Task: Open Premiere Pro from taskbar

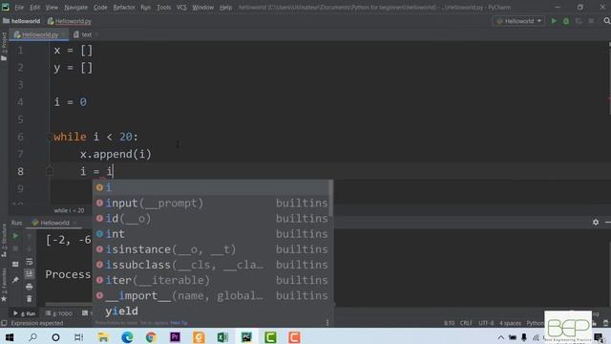Action: point(175,337)
